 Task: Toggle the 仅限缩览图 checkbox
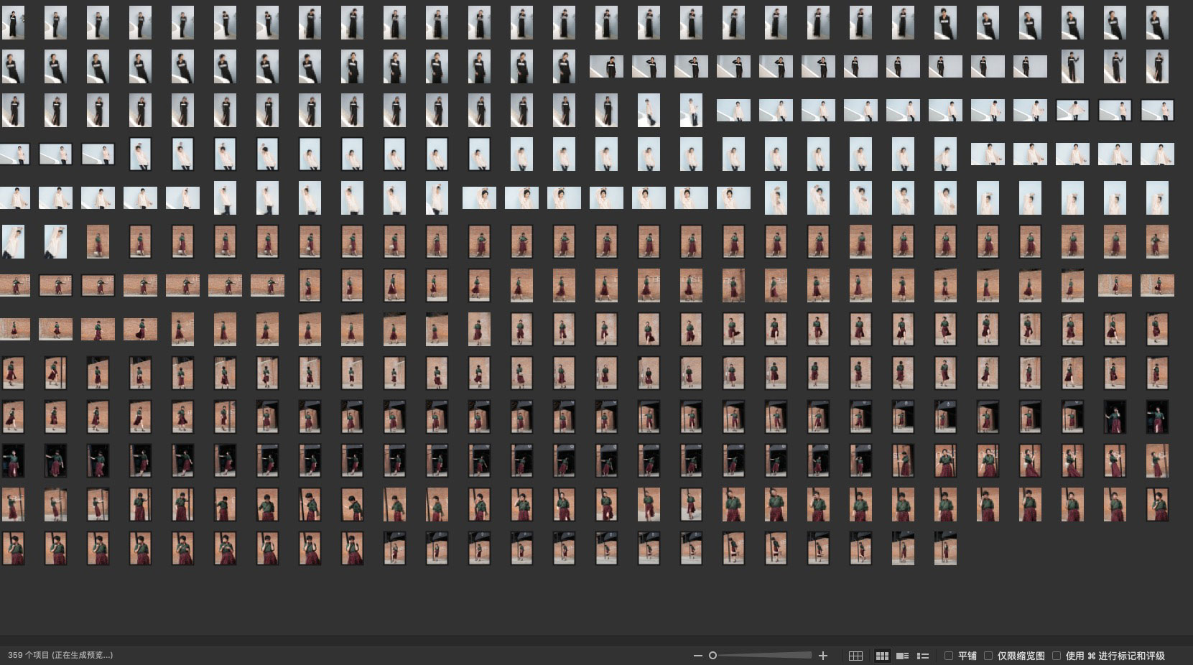988,656
